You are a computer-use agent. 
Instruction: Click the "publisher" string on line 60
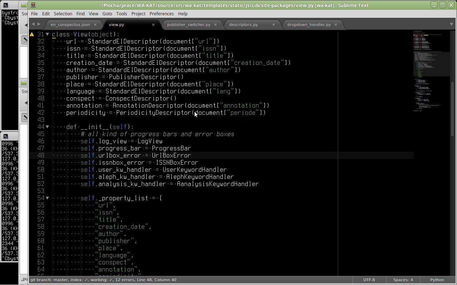(114, 241)
